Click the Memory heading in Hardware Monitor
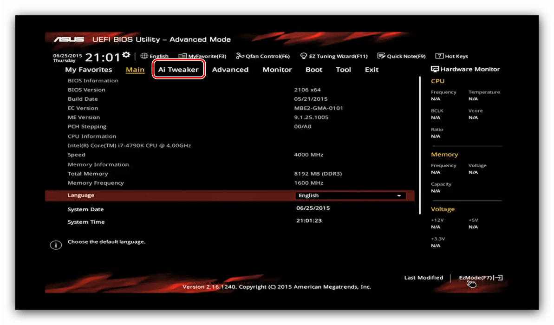Viewport: 554px width, 325px height. [x=444, y=154]
